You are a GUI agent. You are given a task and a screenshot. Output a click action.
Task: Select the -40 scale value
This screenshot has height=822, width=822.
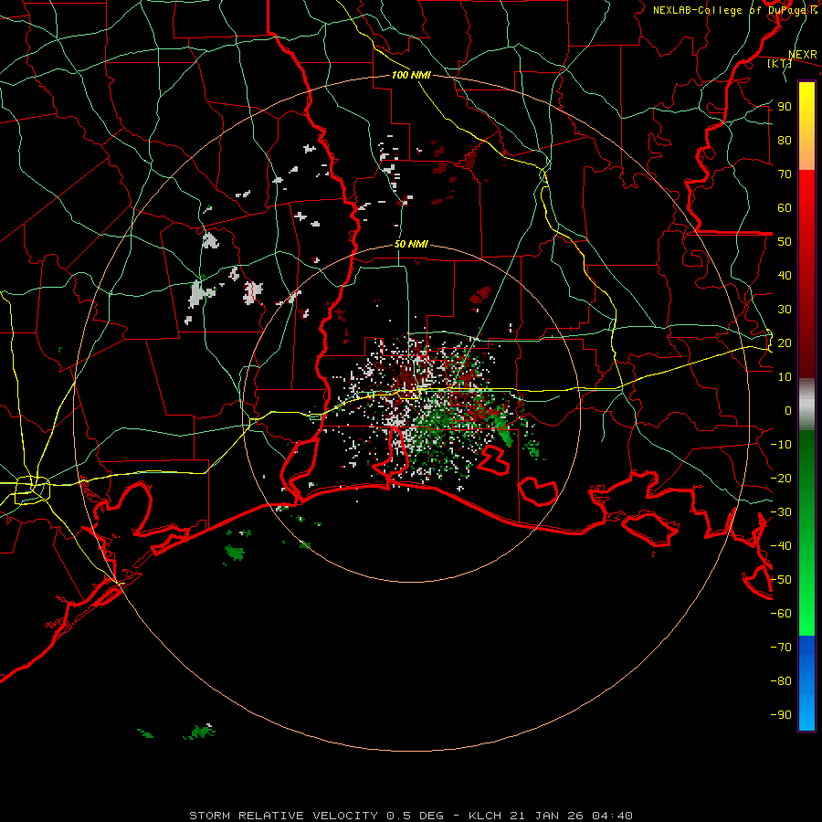click(x=781, y=546)
